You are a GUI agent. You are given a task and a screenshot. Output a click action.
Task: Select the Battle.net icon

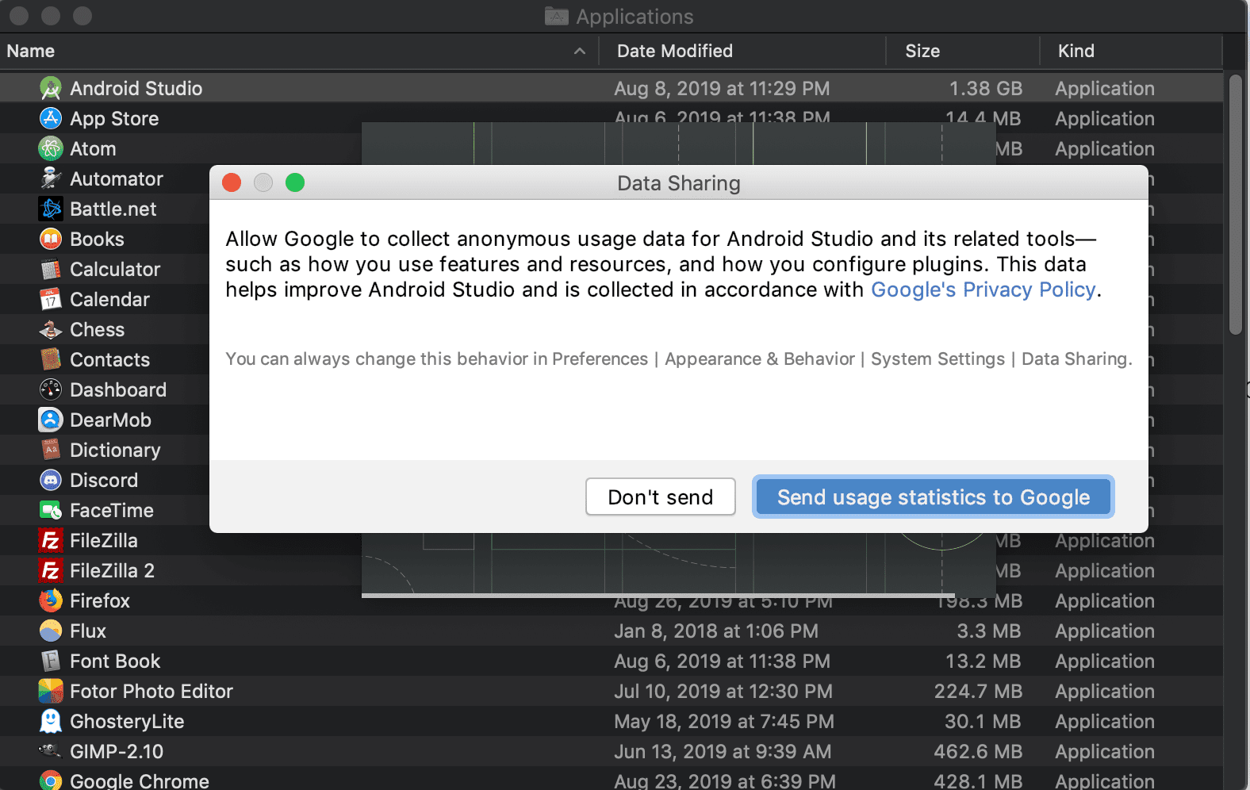pos(51,209)
